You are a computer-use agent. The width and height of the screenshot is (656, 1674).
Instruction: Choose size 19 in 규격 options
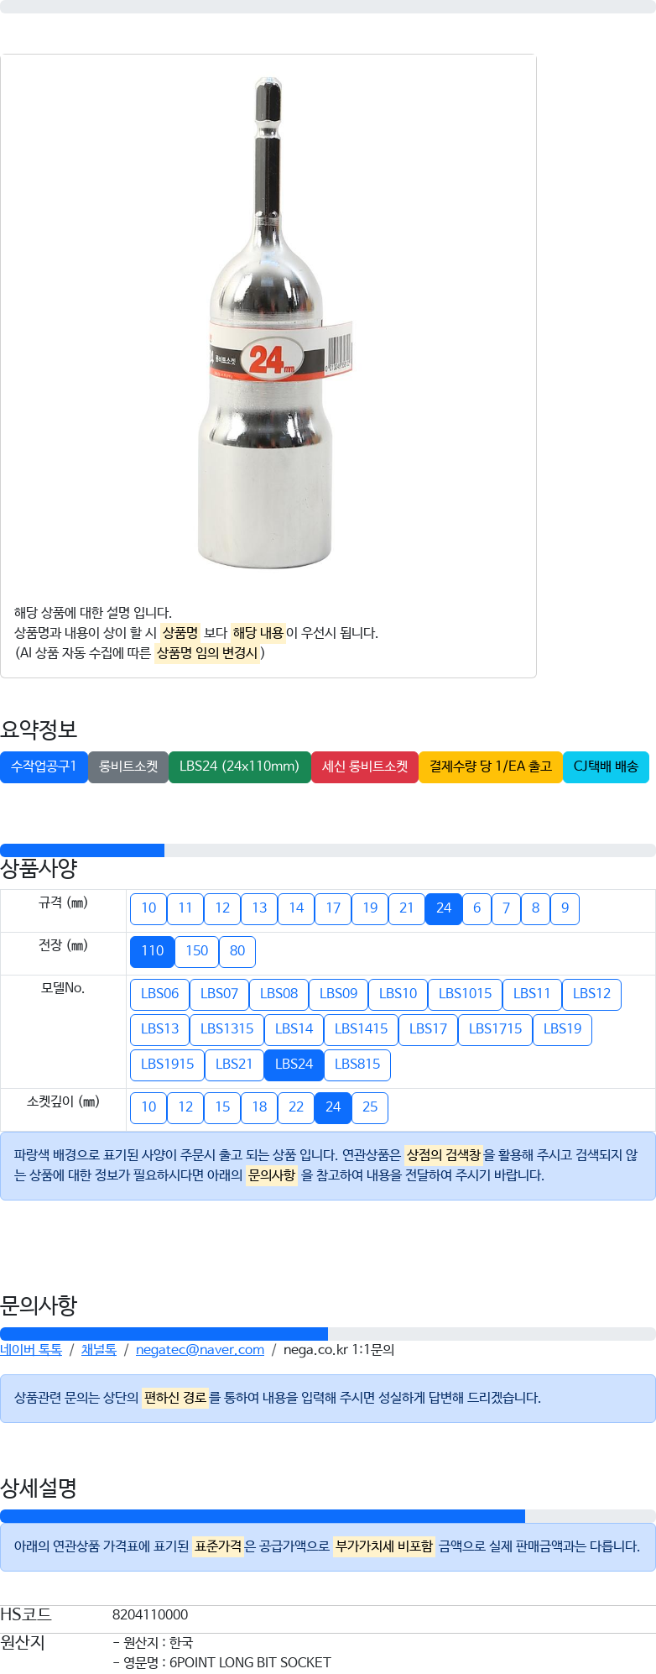click(x=370, y=908)
